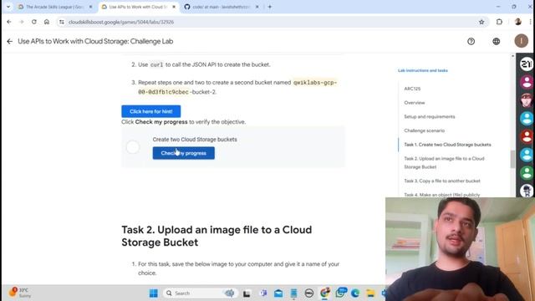Open the Dell app on the taskbar
The width and height of the screenshot is (535, 301).
coord(309,293)
